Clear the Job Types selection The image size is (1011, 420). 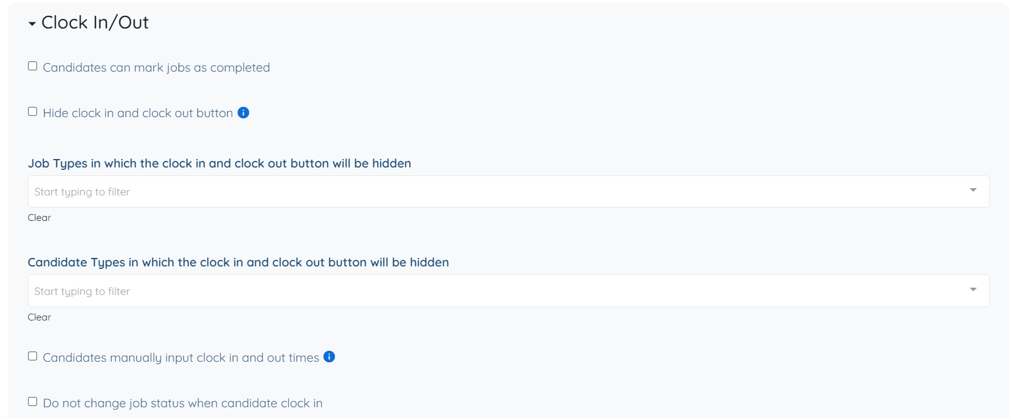(40, 218)
